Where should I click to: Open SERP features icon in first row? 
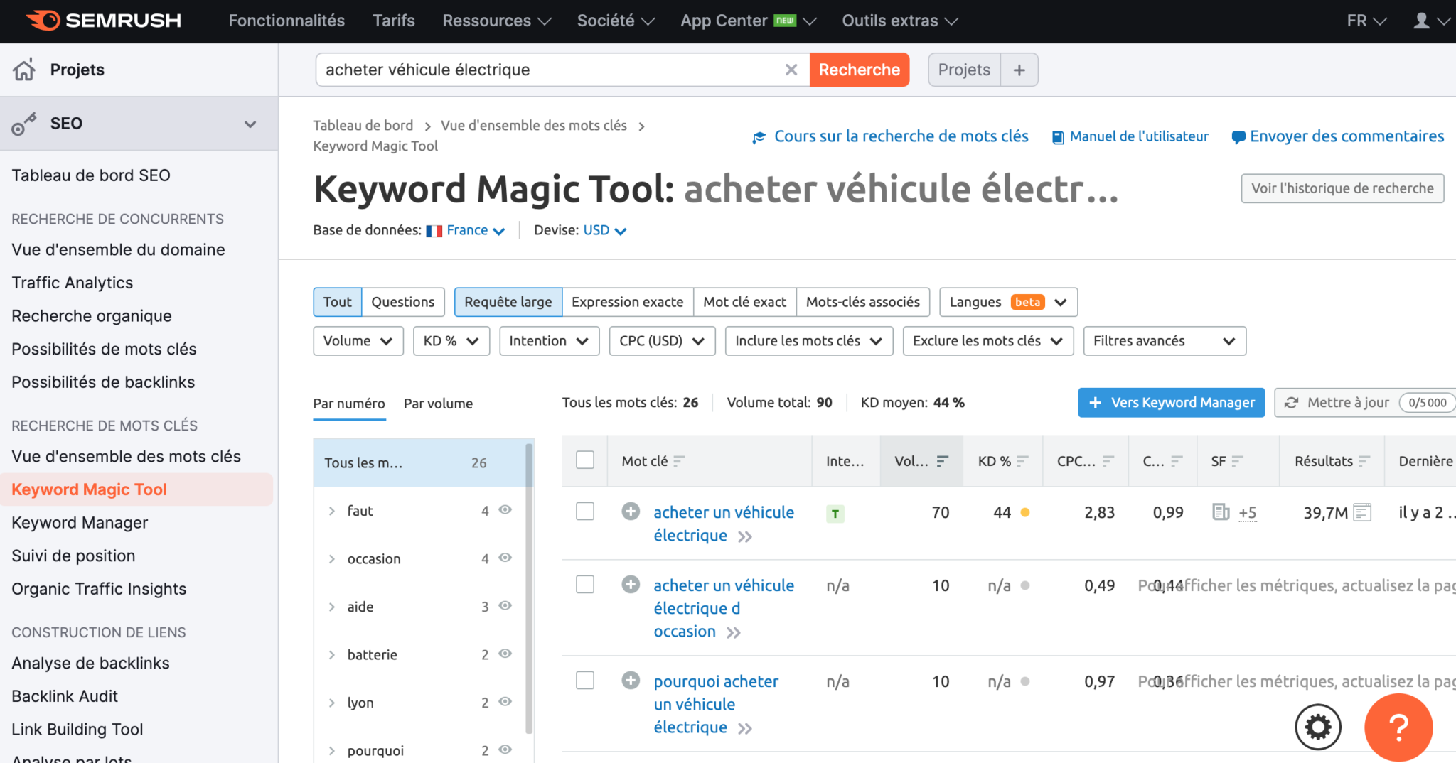point(1221,512)
